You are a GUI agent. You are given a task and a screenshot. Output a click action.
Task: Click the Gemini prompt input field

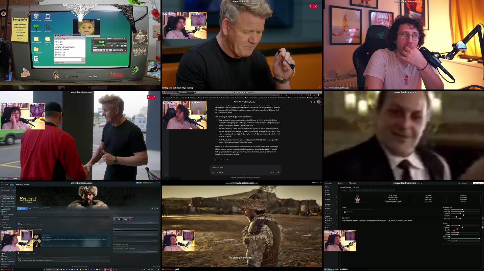point(227,168)
